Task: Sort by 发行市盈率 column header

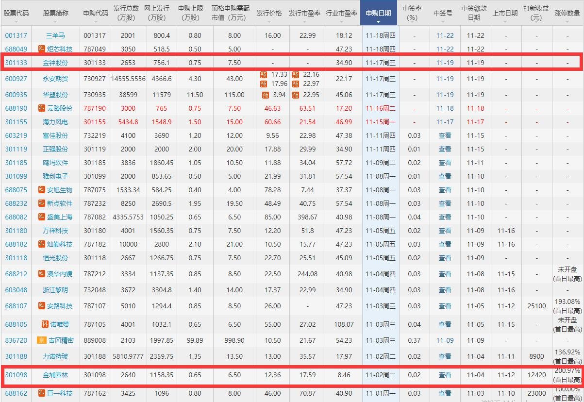Action: click(x=304, y=13)
